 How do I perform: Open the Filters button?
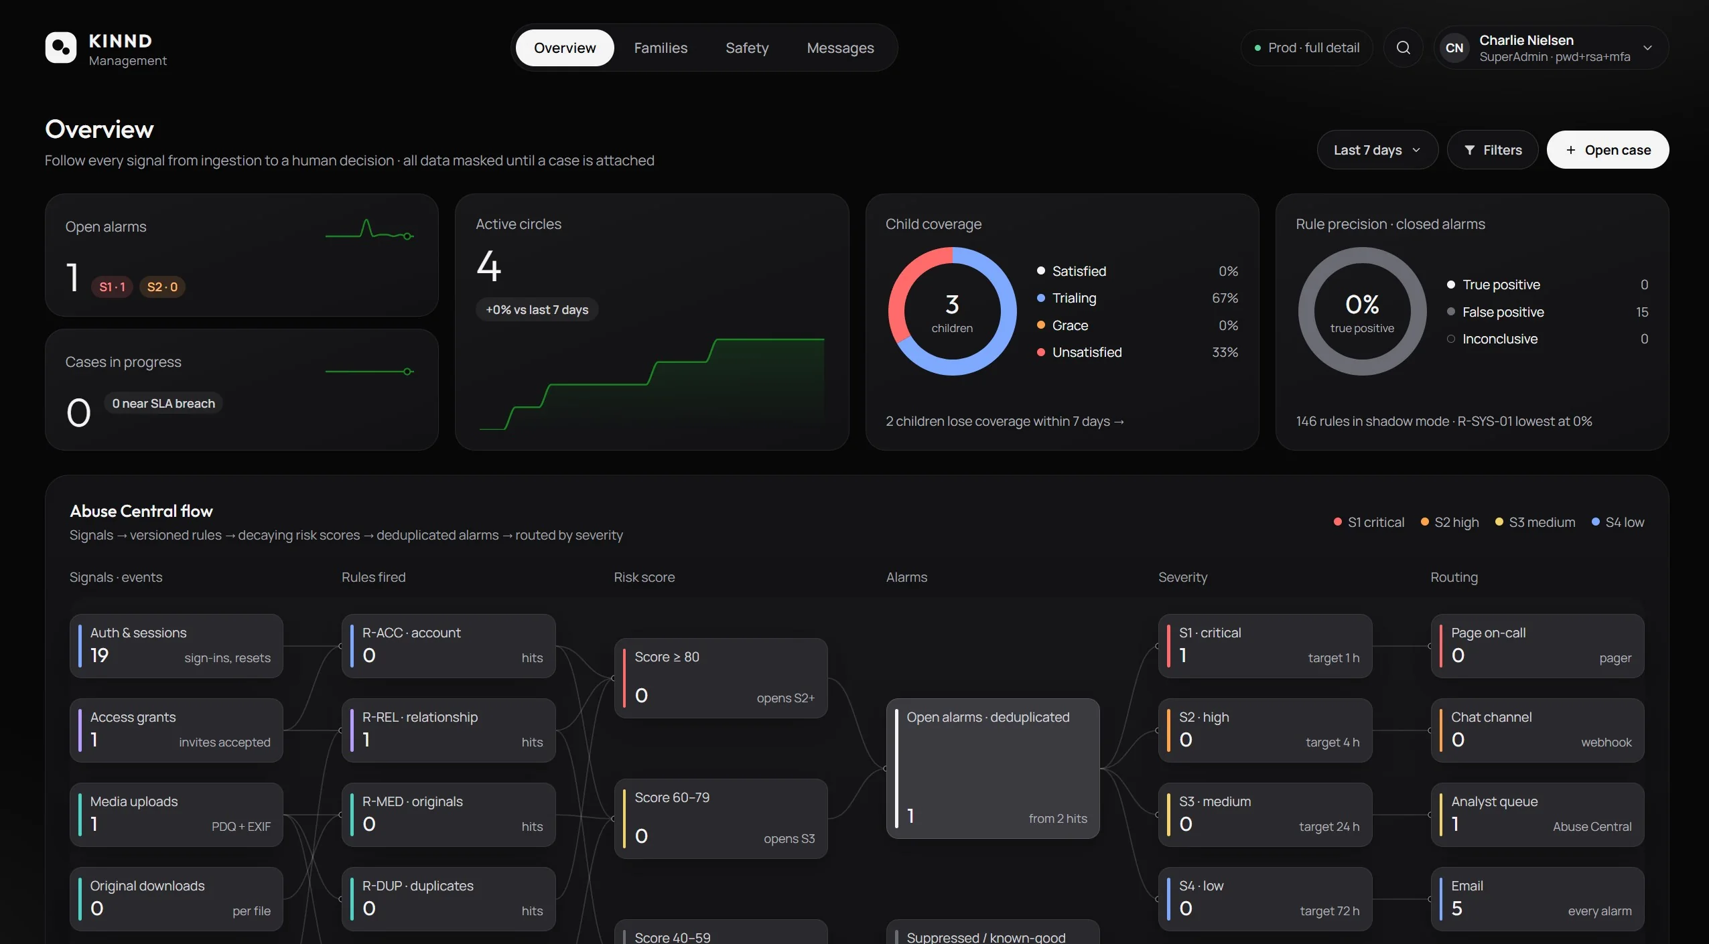tap(1493, 150)
